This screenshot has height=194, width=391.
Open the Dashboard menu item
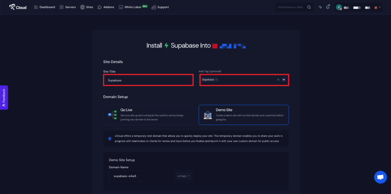point(44,7)
